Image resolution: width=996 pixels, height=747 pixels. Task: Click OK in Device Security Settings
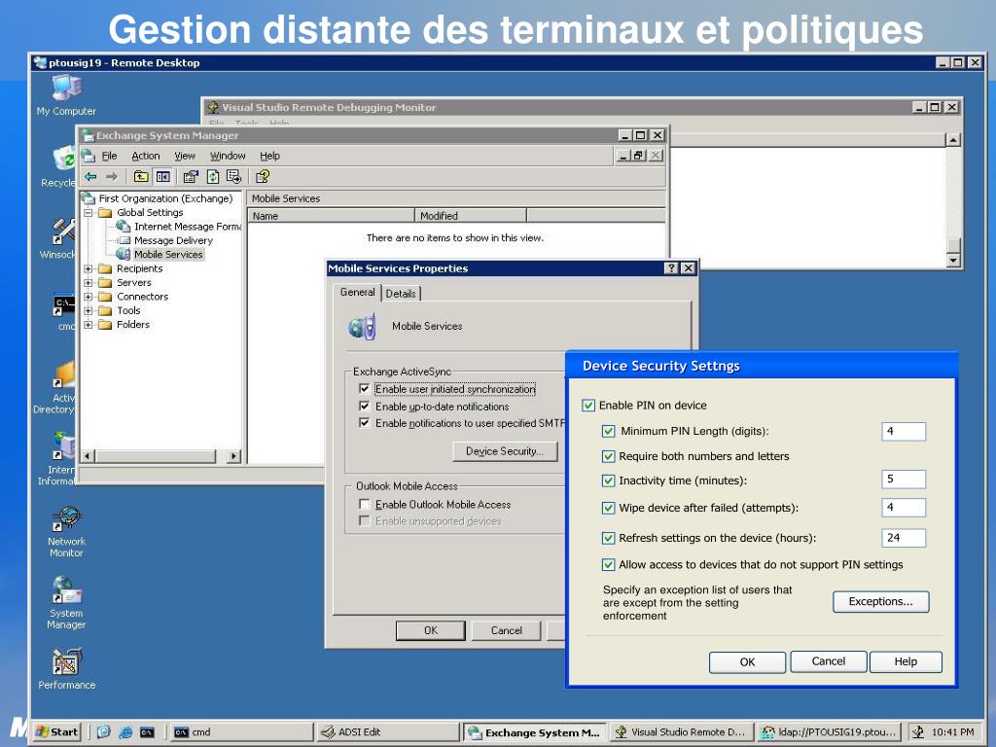tap(747, 661)
